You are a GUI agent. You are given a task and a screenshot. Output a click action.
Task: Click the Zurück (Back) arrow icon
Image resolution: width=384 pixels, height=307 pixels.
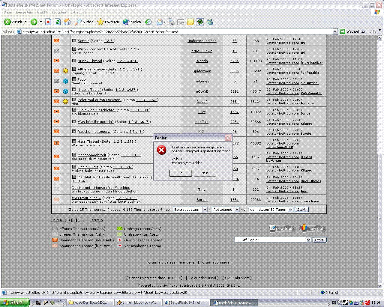(7, 22)
